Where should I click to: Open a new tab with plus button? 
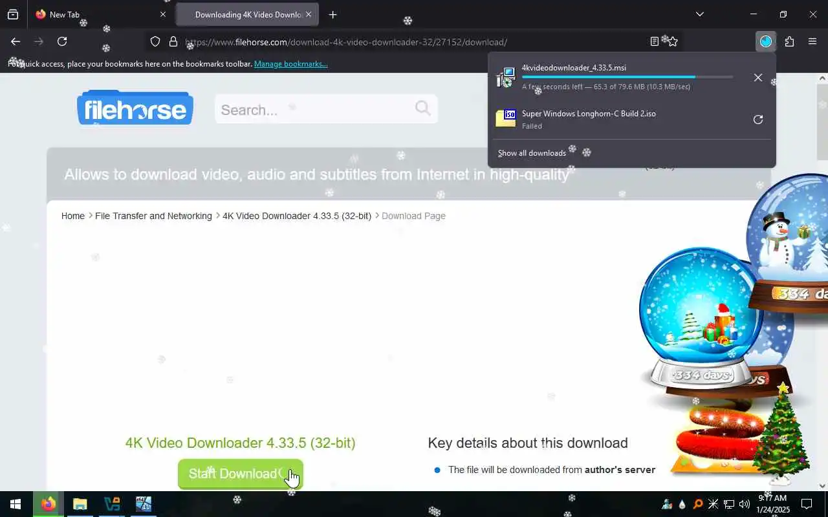[x=332, y=14]
